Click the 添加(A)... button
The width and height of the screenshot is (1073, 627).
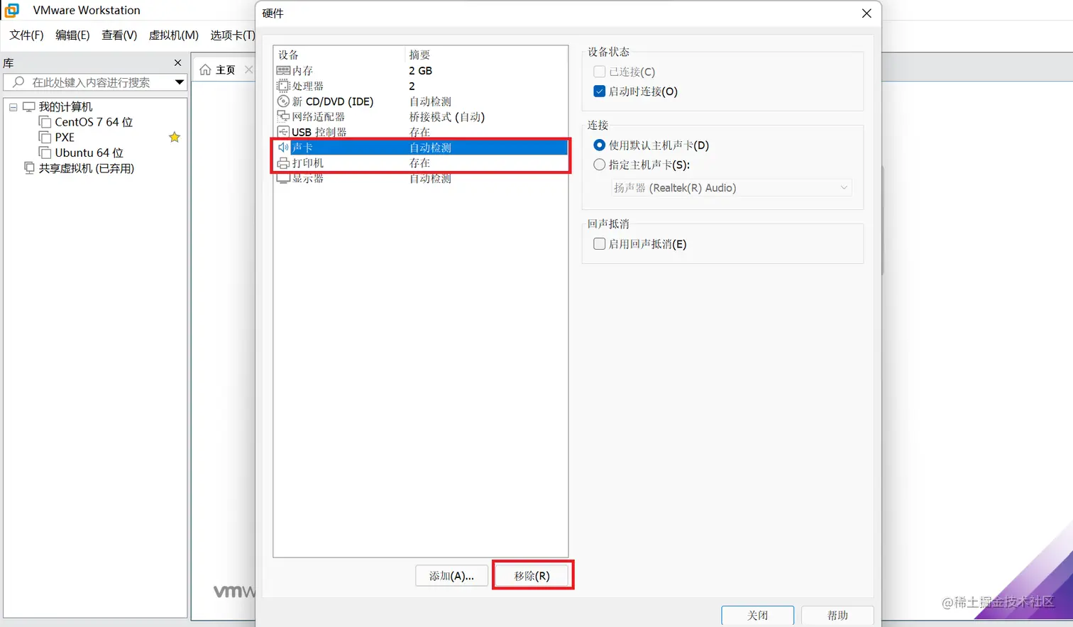[451, 576]
